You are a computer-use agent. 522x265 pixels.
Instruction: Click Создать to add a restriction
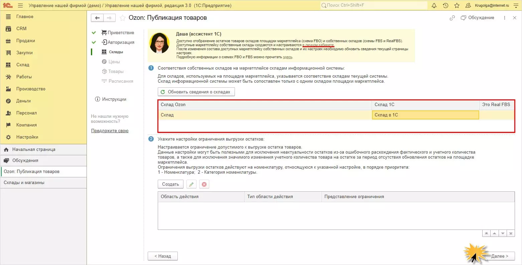click(170, 184)
